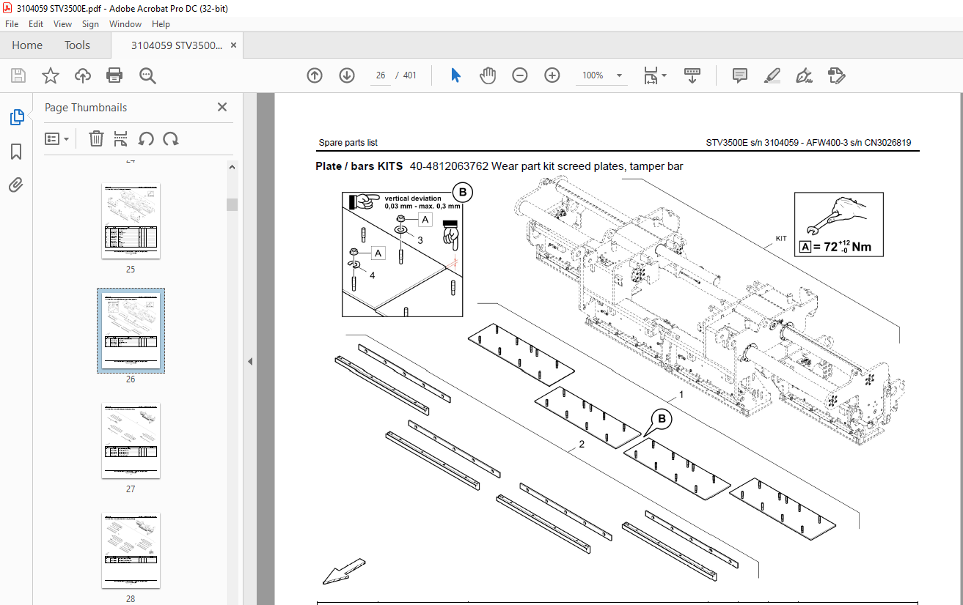Close the 3104059 STV3500 document tab
Image resolution: width=963 pixels, height=605 pixels.
[x=234, y=45]
